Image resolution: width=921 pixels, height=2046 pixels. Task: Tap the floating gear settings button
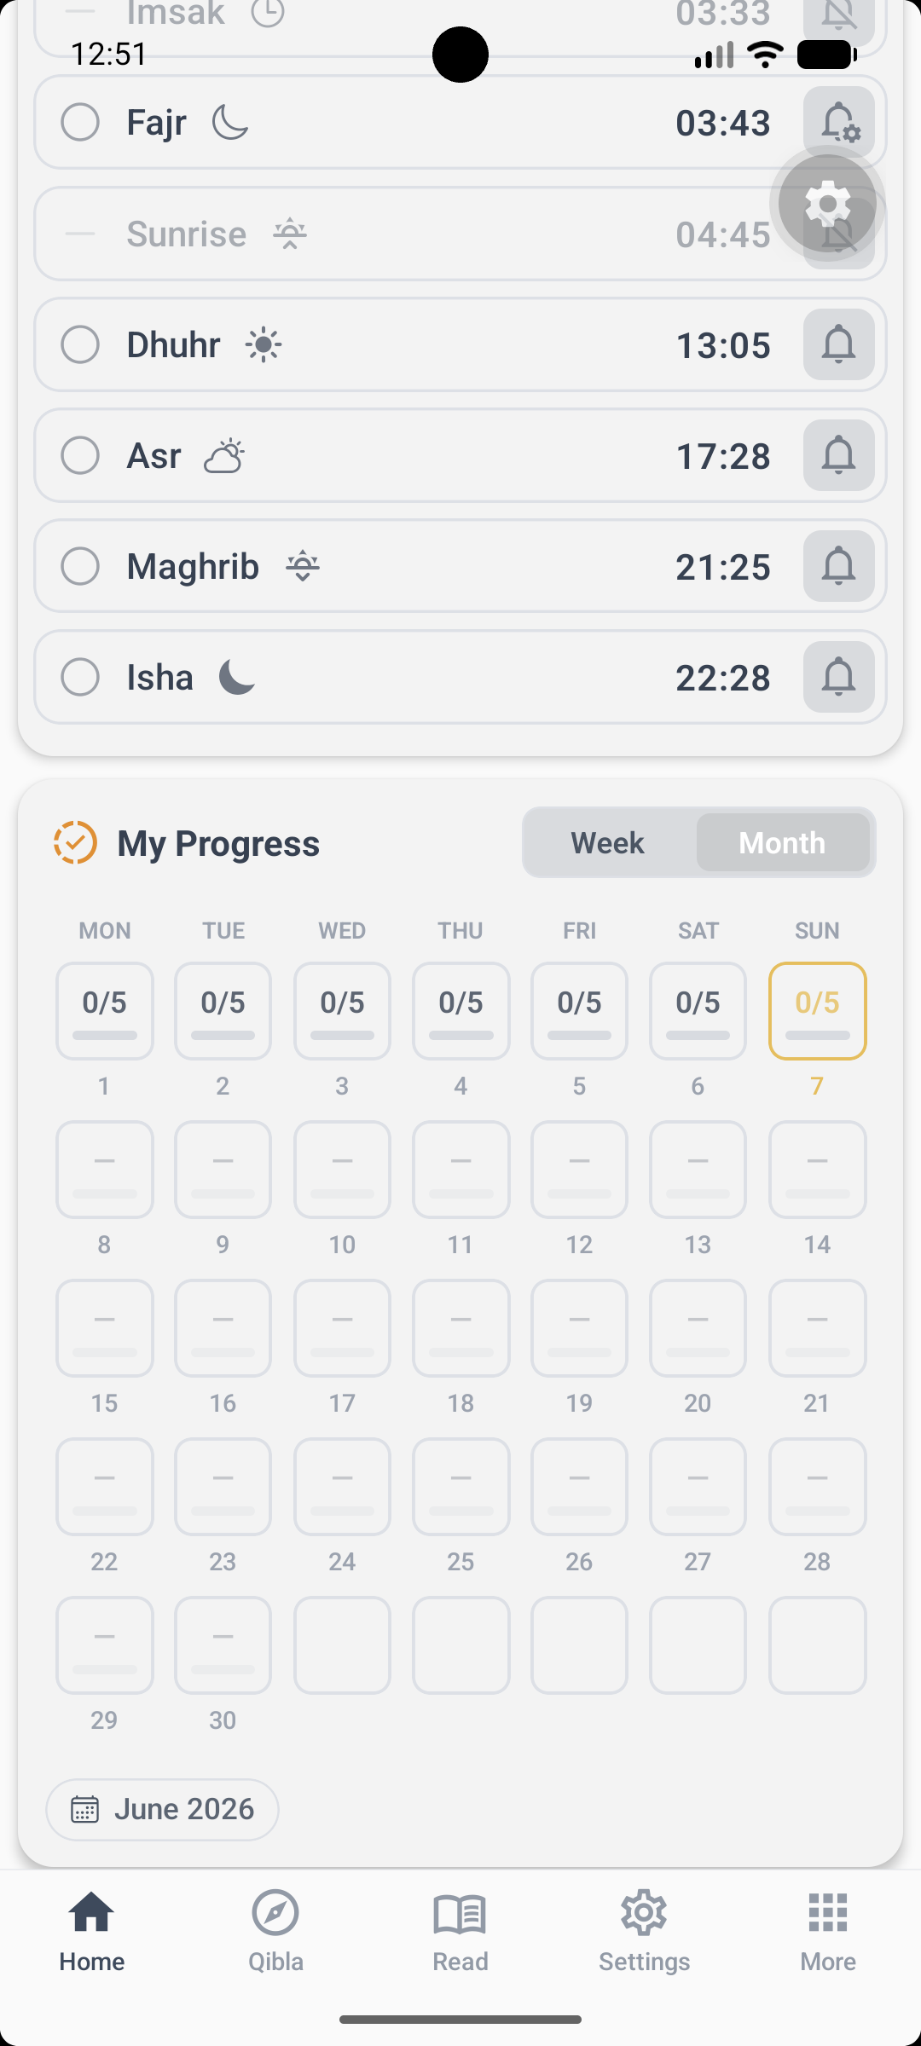coord(828,204)
